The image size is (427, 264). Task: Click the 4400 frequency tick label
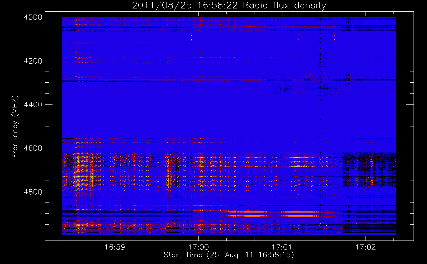coord(33,105)
